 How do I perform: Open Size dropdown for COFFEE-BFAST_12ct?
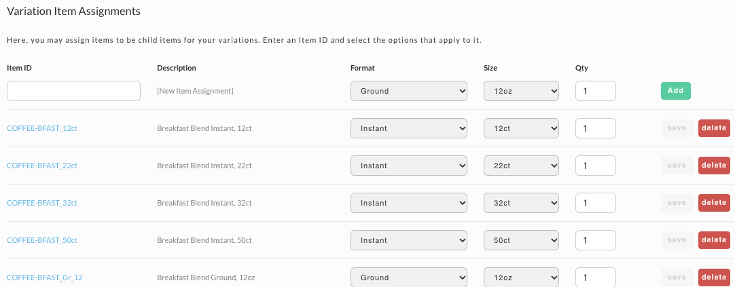coord(521,128)
